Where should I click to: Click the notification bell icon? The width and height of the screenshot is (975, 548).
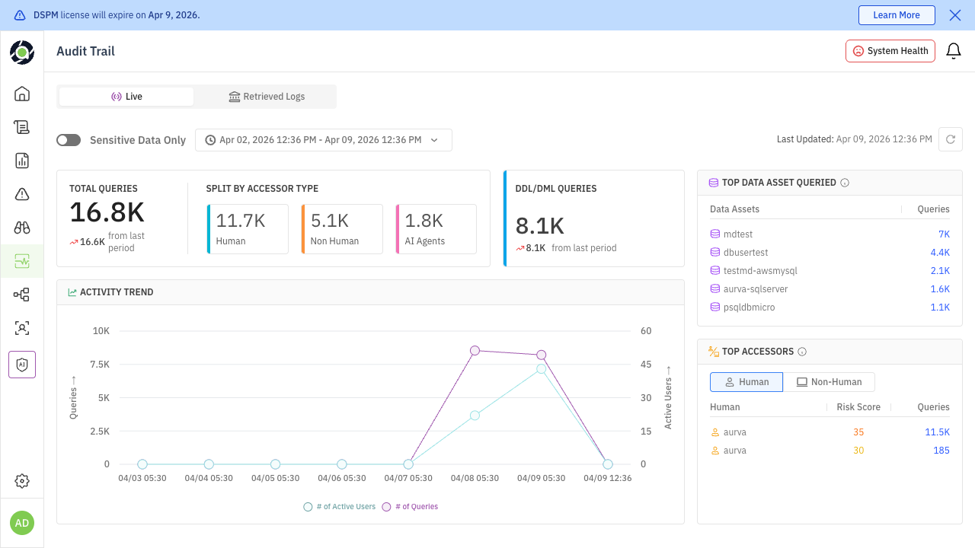953,51
